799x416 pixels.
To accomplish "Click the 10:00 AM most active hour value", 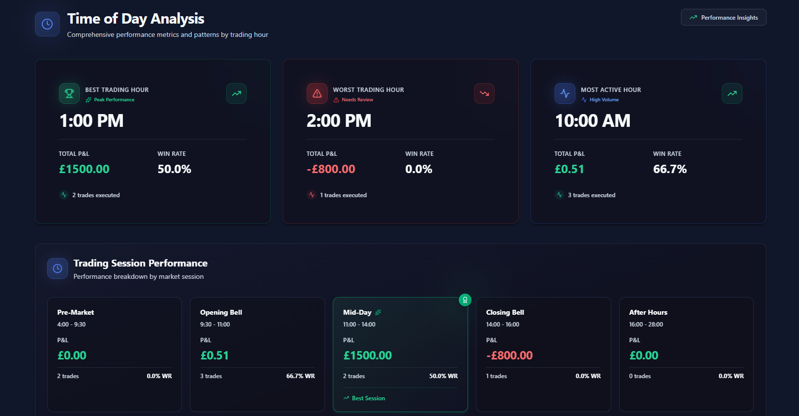I will [592, 121].
